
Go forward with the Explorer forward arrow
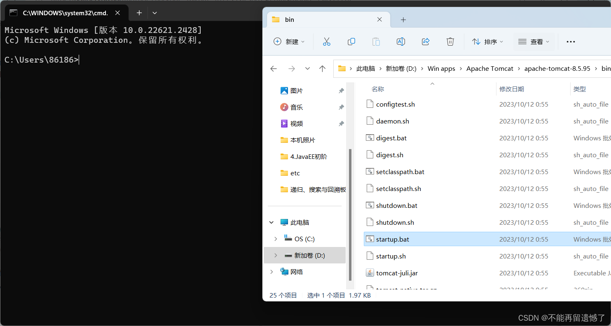(292, 69)
